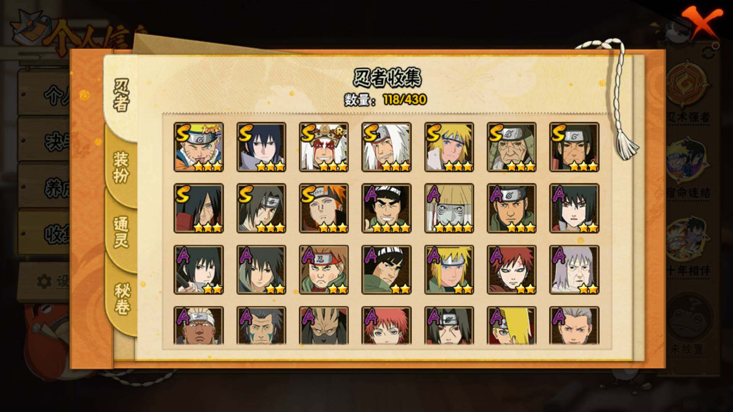733x412 pixels.
Task: Select the Sage Mode Jiraiya with R badge
Action: (x=324, y=147)
